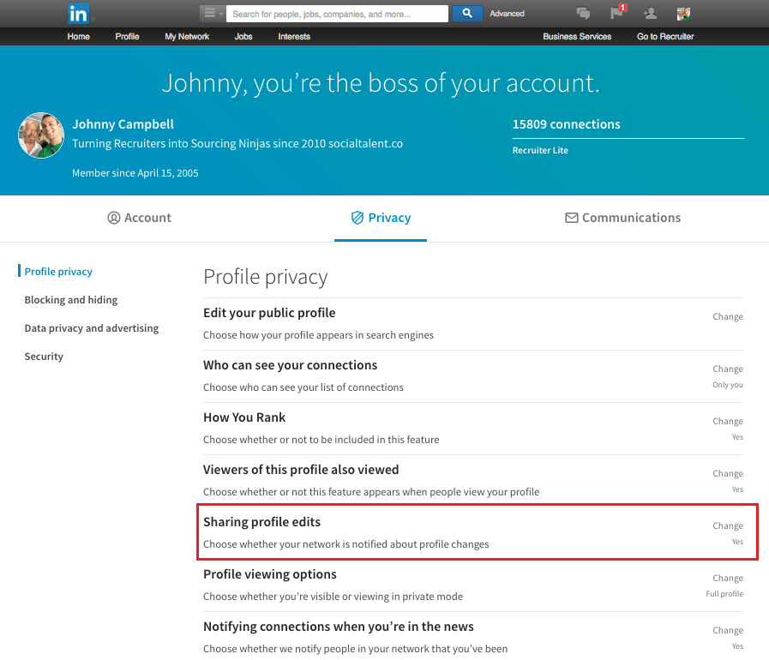
Task: Open Business Services menu
Action: click(577, 36)
